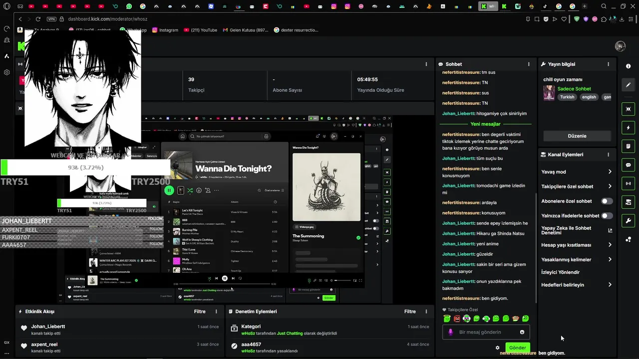Expand Yavaş mod options
The height and width of the screenshot is (359, 639).
coord(610,172)
